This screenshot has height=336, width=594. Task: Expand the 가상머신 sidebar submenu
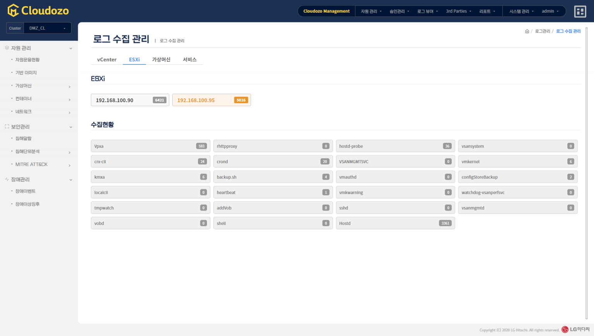69,86
